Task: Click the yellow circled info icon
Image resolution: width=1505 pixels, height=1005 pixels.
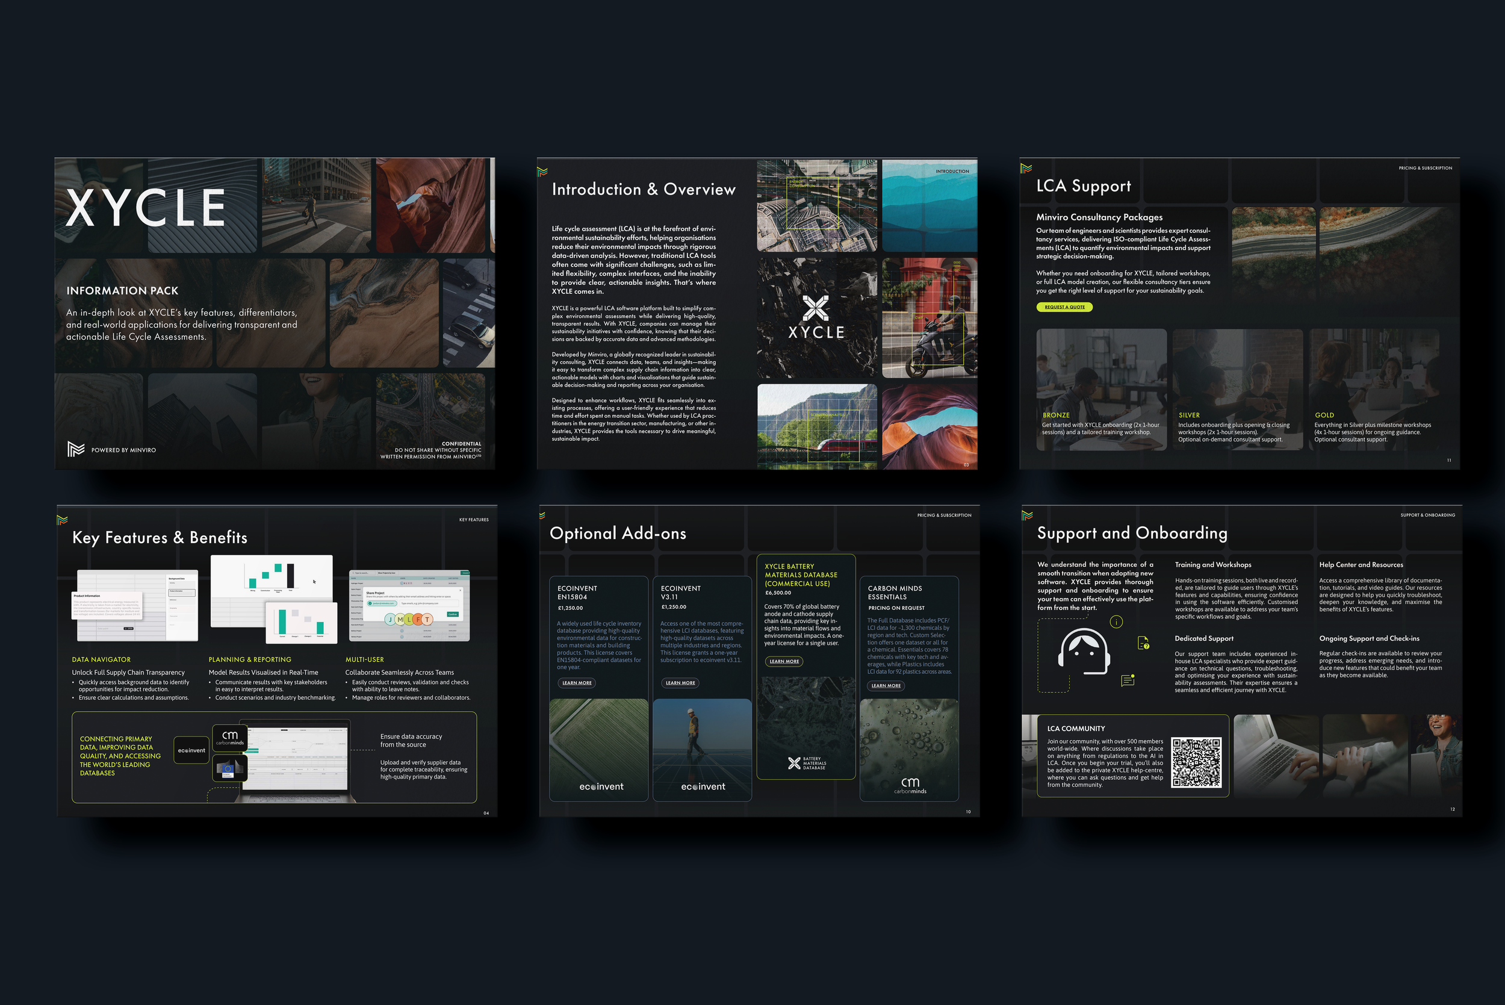Action: (x=1116, y=621)
